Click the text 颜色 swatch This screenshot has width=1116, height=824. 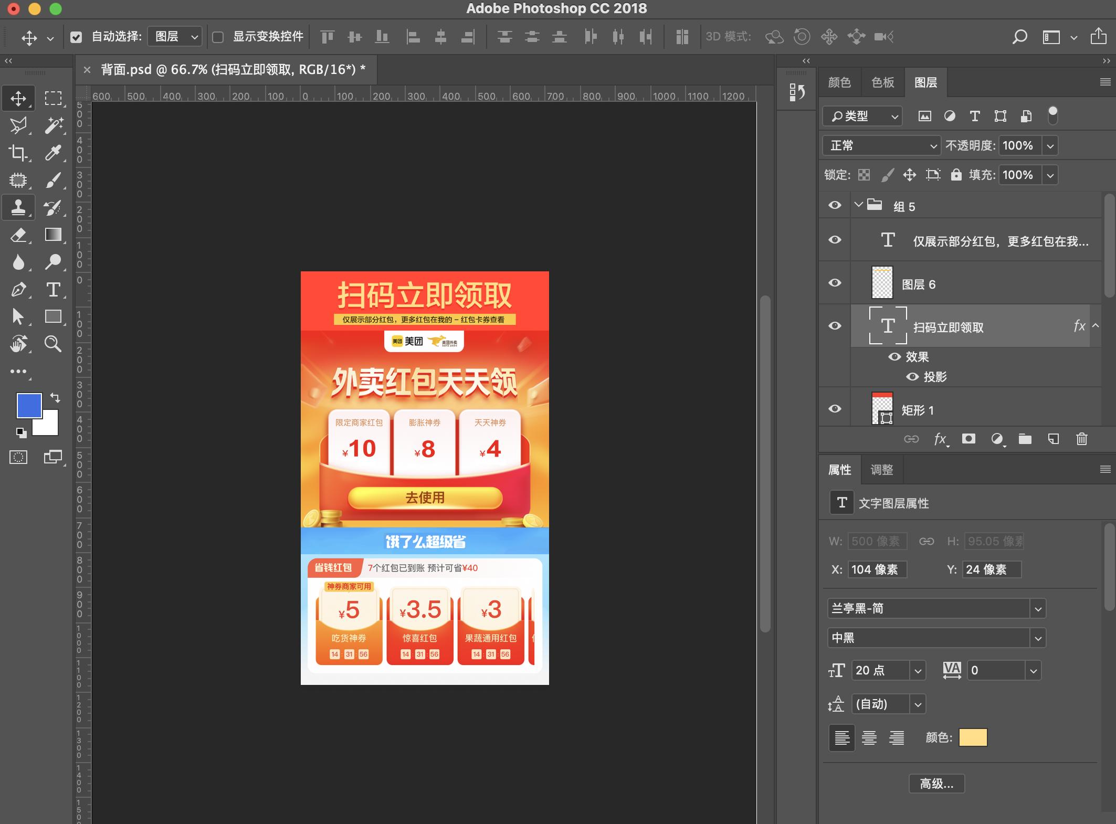[973, 737]
